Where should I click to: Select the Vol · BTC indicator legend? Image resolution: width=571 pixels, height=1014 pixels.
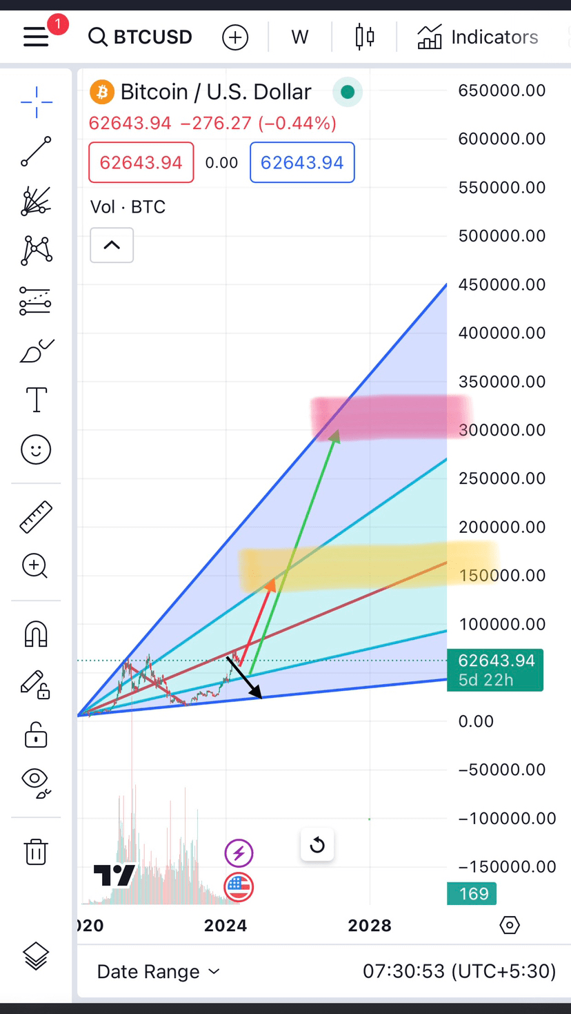tap(128, 207)
